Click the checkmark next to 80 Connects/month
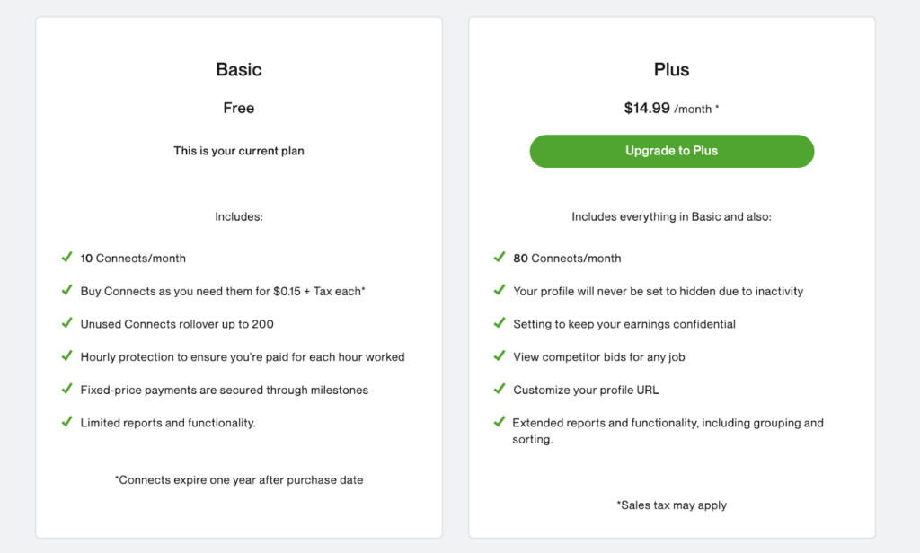Image resolution: width=920 pixels, height=553 pixels. coord(500,257)
